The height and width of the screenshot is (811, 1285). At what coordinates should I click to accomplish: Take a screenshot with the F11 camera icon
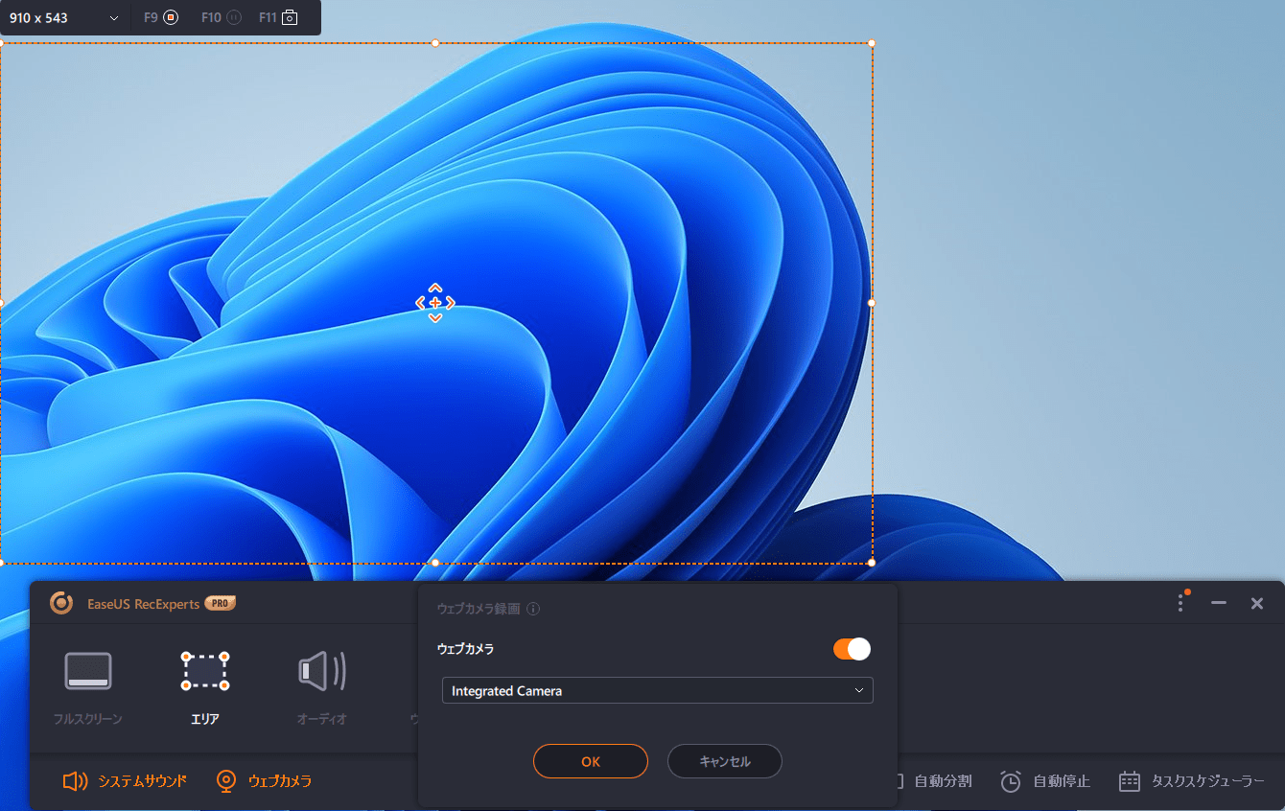click(290, 17)
